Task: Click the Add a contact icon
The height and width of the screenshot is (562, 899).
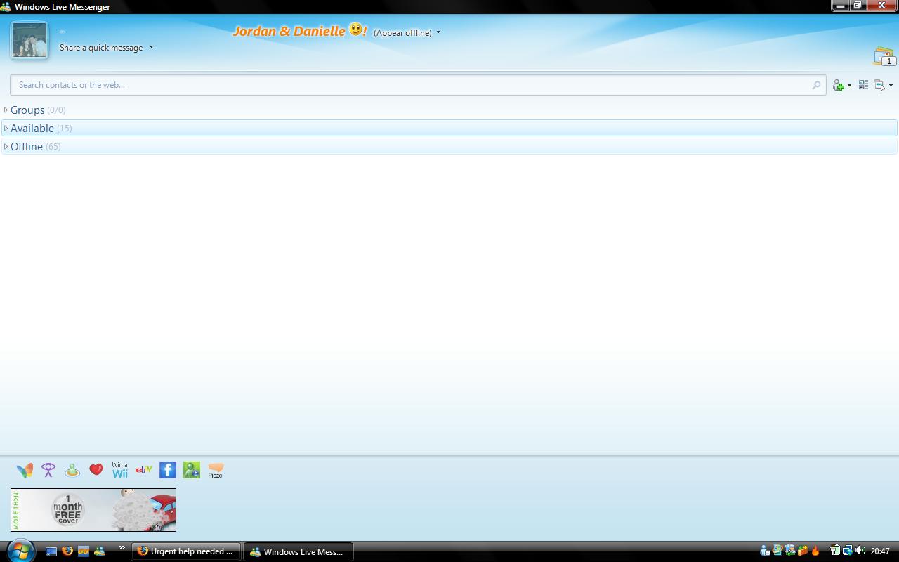Action: (838, 85)
